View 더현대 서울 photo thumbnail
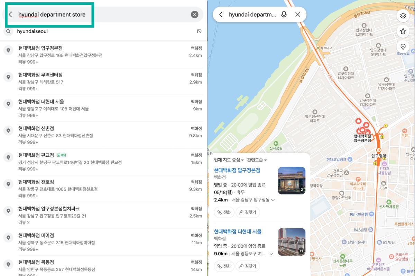Screen dimensions: 415x276 click(292, 242)
